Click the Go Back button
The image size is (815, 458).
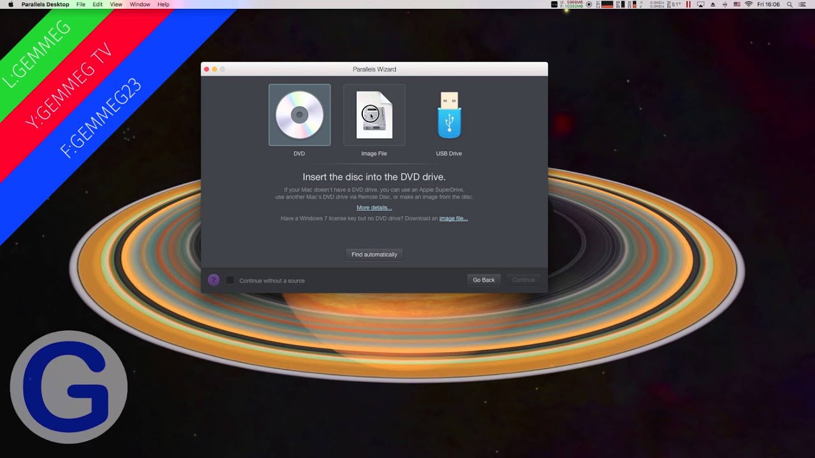[484, 280]
